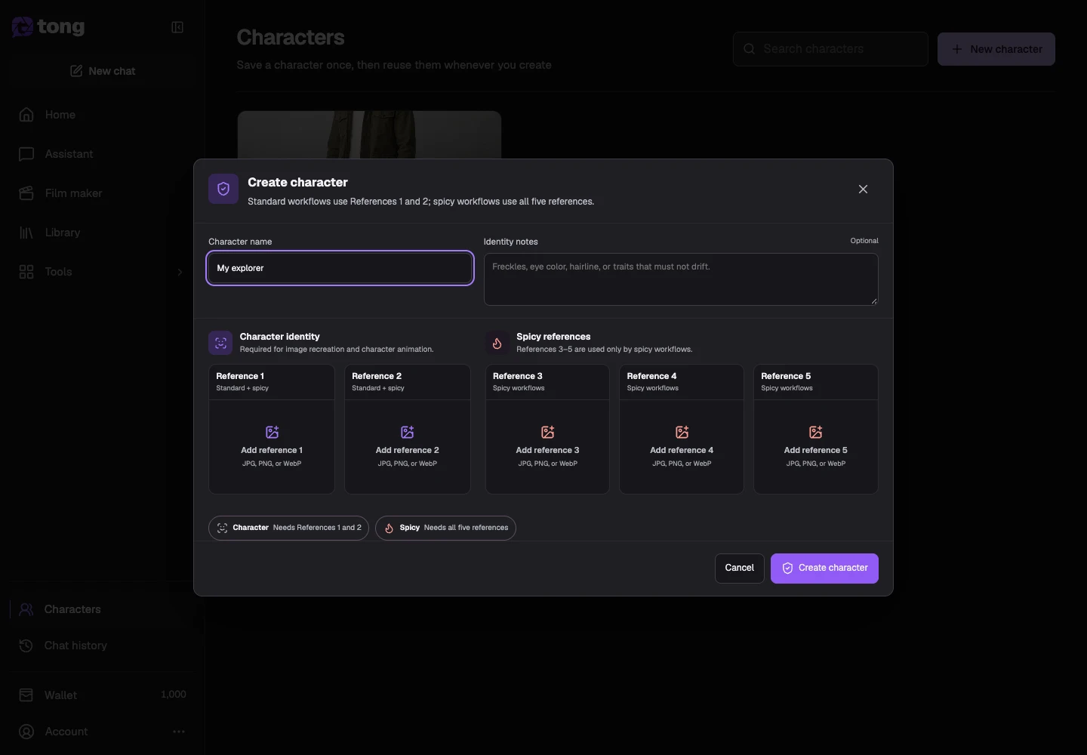Click the Add reference 1 image icon
The height and width of the screenshot is (755, 1087).
click(x=273, y=432)
